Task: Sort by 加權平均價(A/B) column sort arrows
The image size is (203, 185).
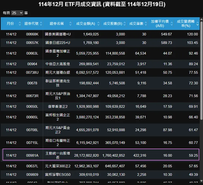Action: point(172,23)
